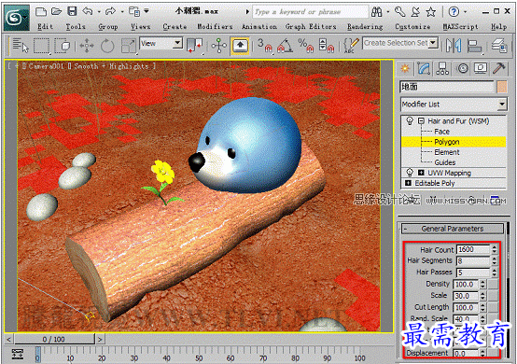
Task: Activate the Select and Rotate tool
Action: click(107, 46)
